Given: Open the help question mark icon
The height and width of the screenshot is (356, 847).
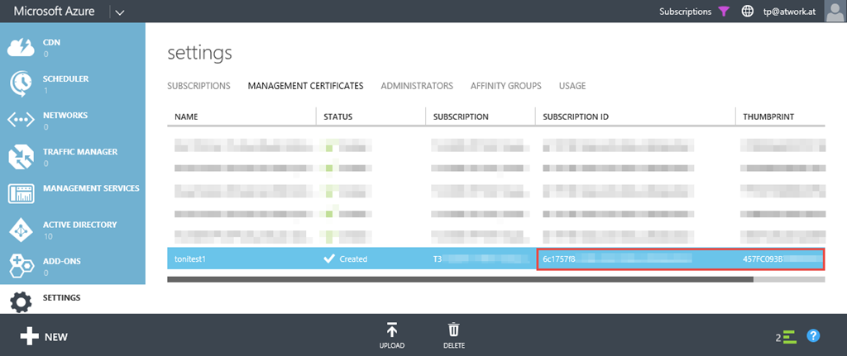Looking at the screenshot, I should tap(813, 336).
